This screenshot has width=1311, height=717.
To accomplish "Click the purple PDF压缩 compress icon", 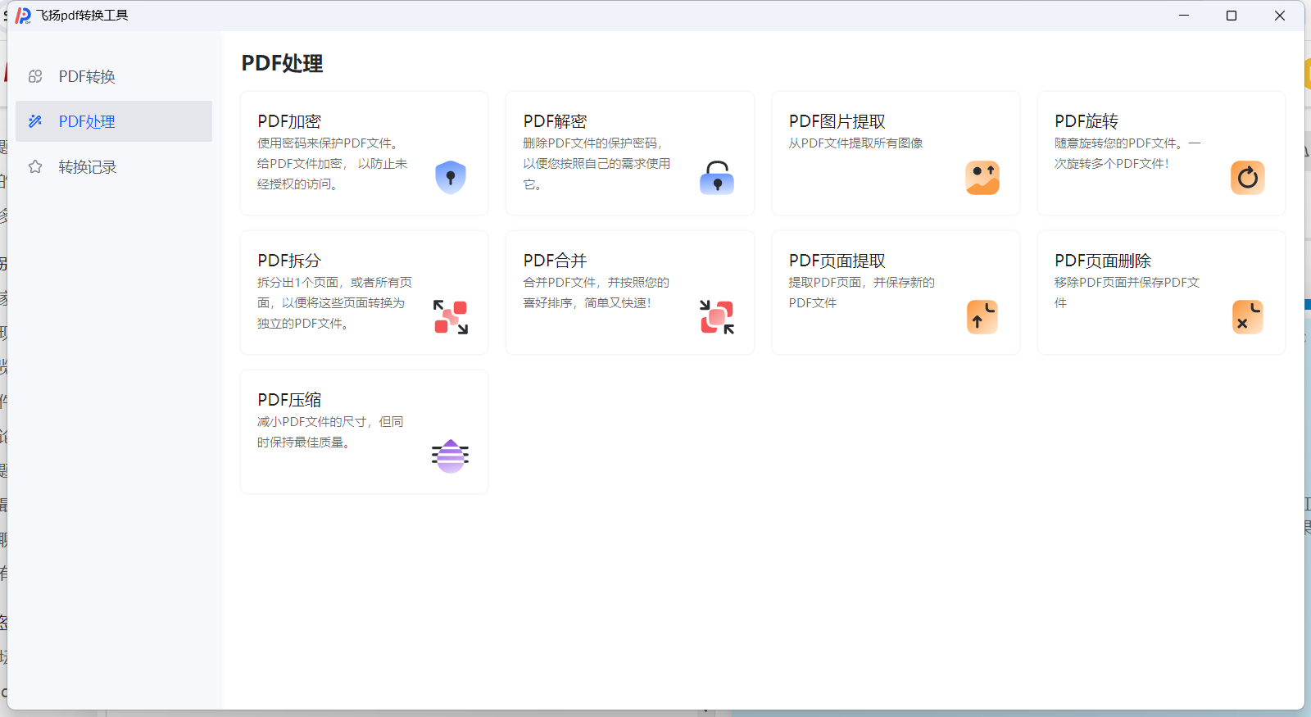I will pos(450,456).
